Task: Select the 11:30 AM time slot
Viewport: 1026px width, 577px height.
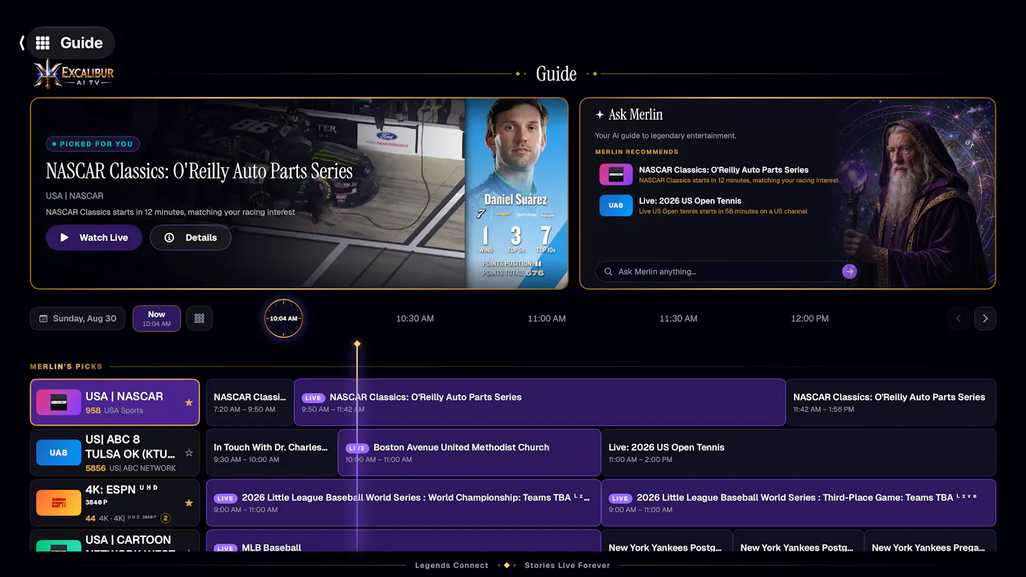Action: point(678,319)
